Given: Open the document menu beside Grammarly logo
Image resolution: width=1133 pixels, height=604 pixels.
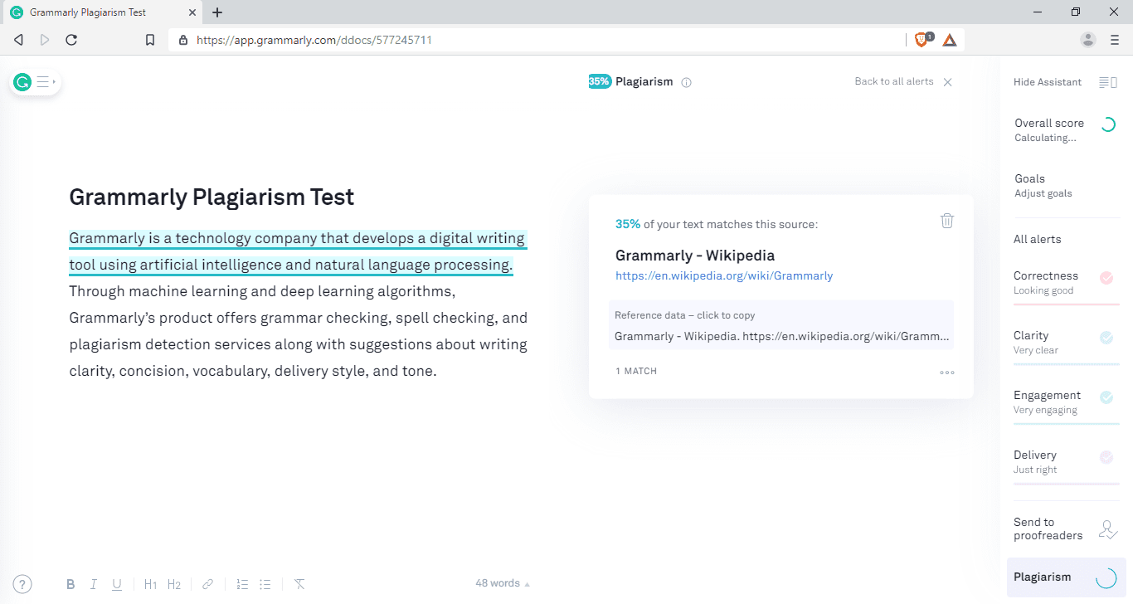Looking at the screenshot, I should tap(43, 80).
